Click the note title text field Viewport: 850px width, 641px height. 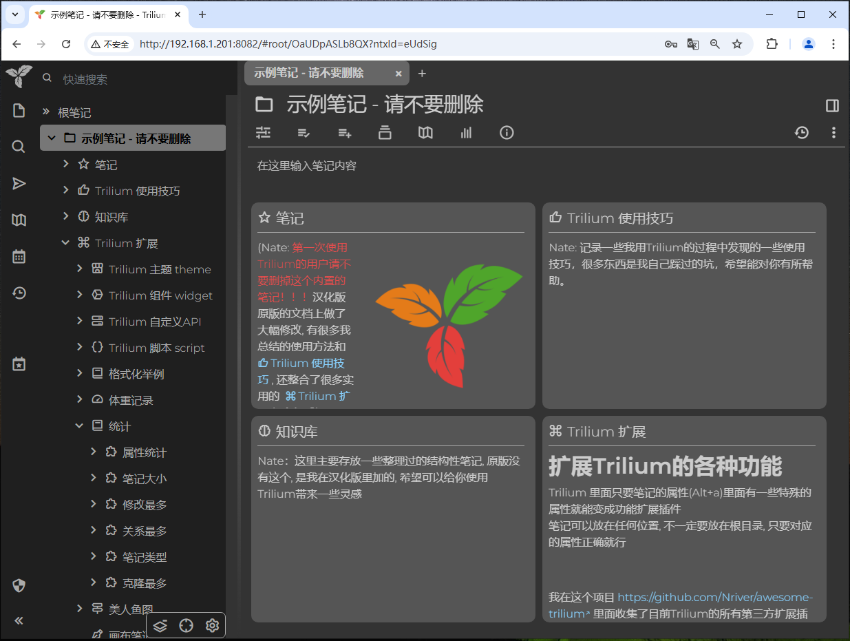pos(385,105)
